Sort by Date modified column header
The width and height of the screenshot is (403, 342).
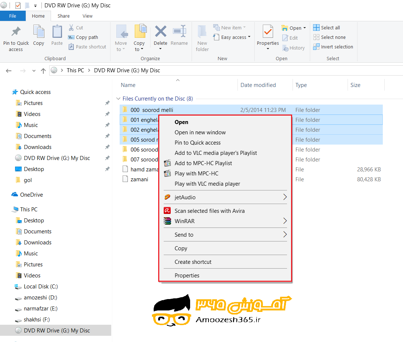[258, 85]
